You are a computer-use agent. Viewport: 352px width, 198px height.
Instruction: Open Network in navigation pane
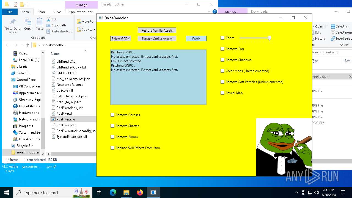click(x=23, y=73)
